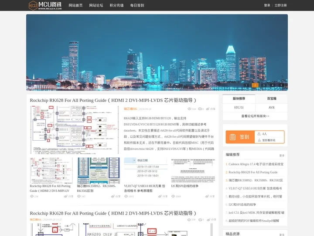Switch to the 版块推荐 tab

tap(239, 98)
